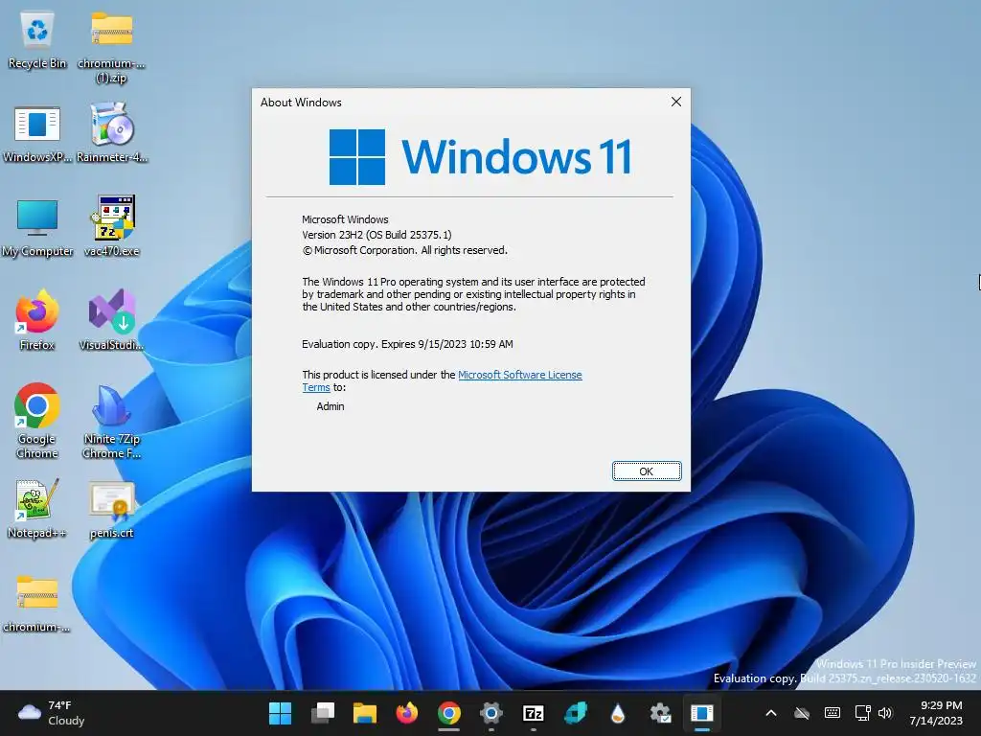
Task: Select the .crt certificate file on desktop
Action: (x=111, y=510)
